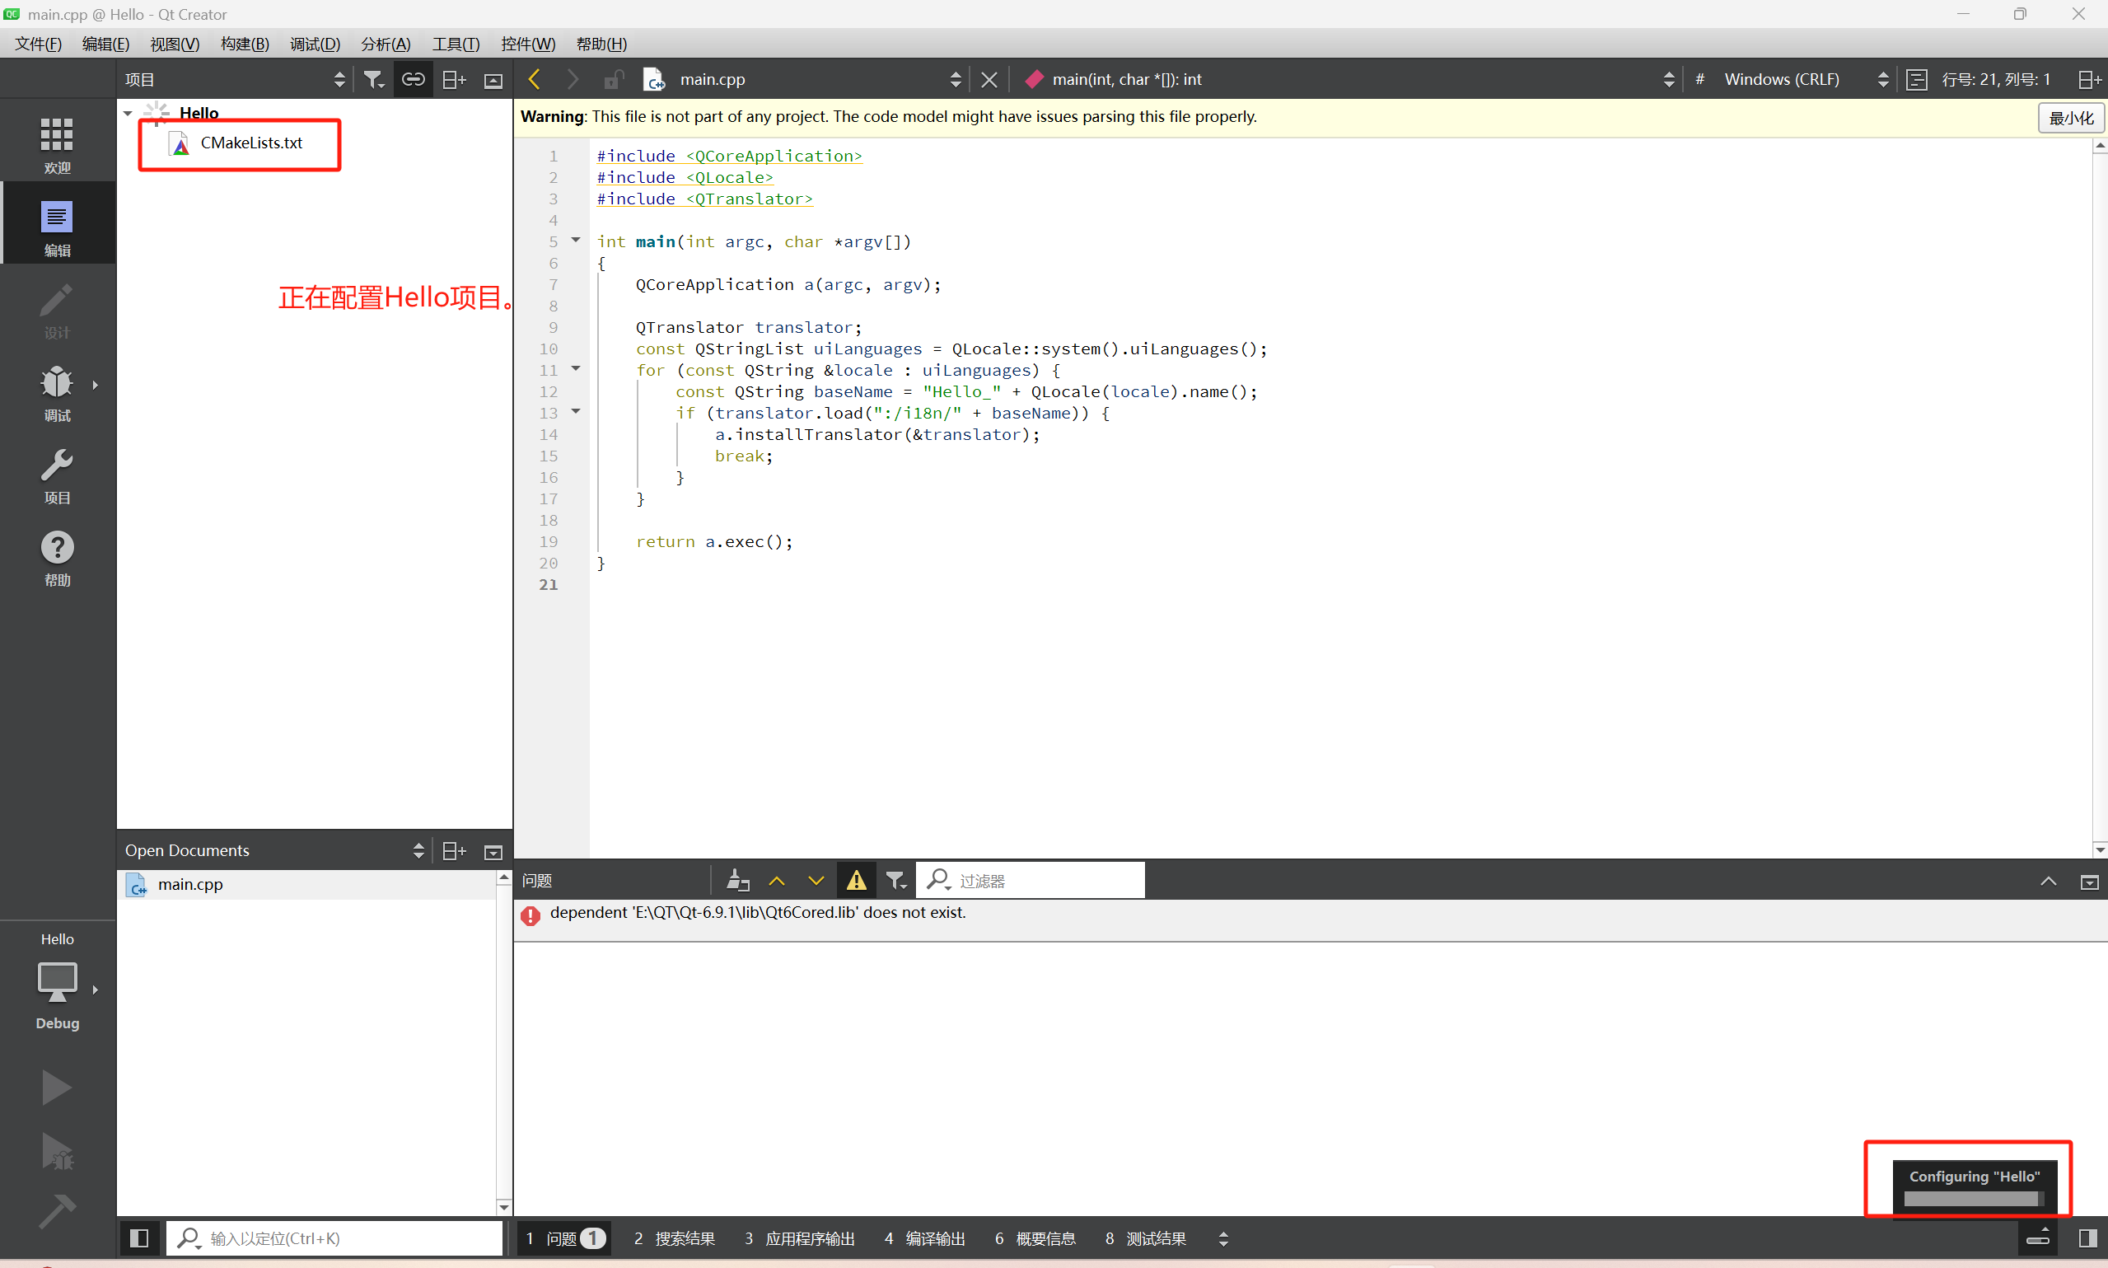Open the 构建(B) Build menu

click(245, 44)
